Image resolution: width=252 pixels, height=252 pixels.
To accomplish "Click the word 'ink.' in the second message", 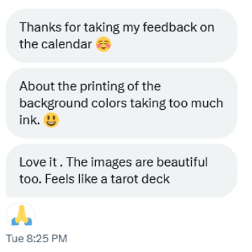I will [30, 120].
